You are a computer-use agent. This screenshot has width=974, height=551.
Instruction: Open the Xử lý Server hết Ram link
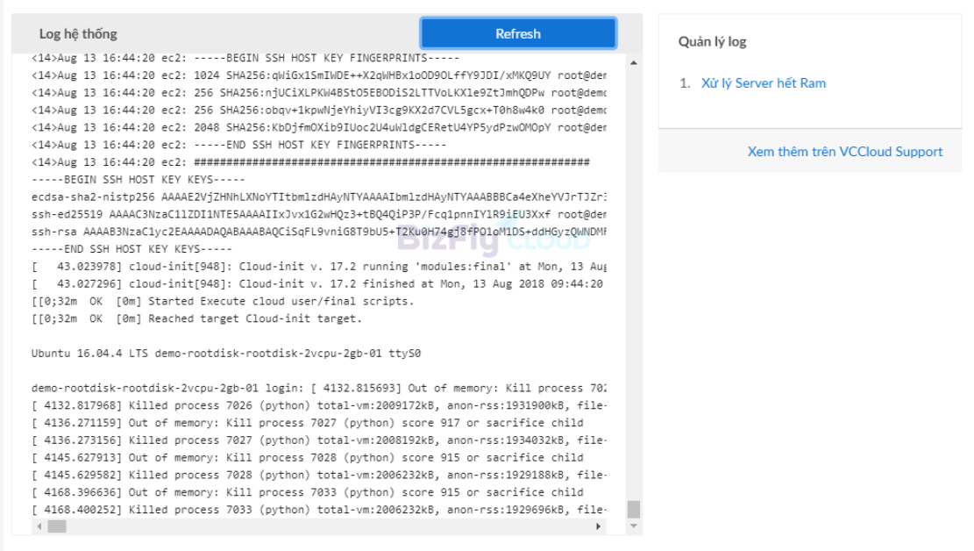[x=764, y=83]
